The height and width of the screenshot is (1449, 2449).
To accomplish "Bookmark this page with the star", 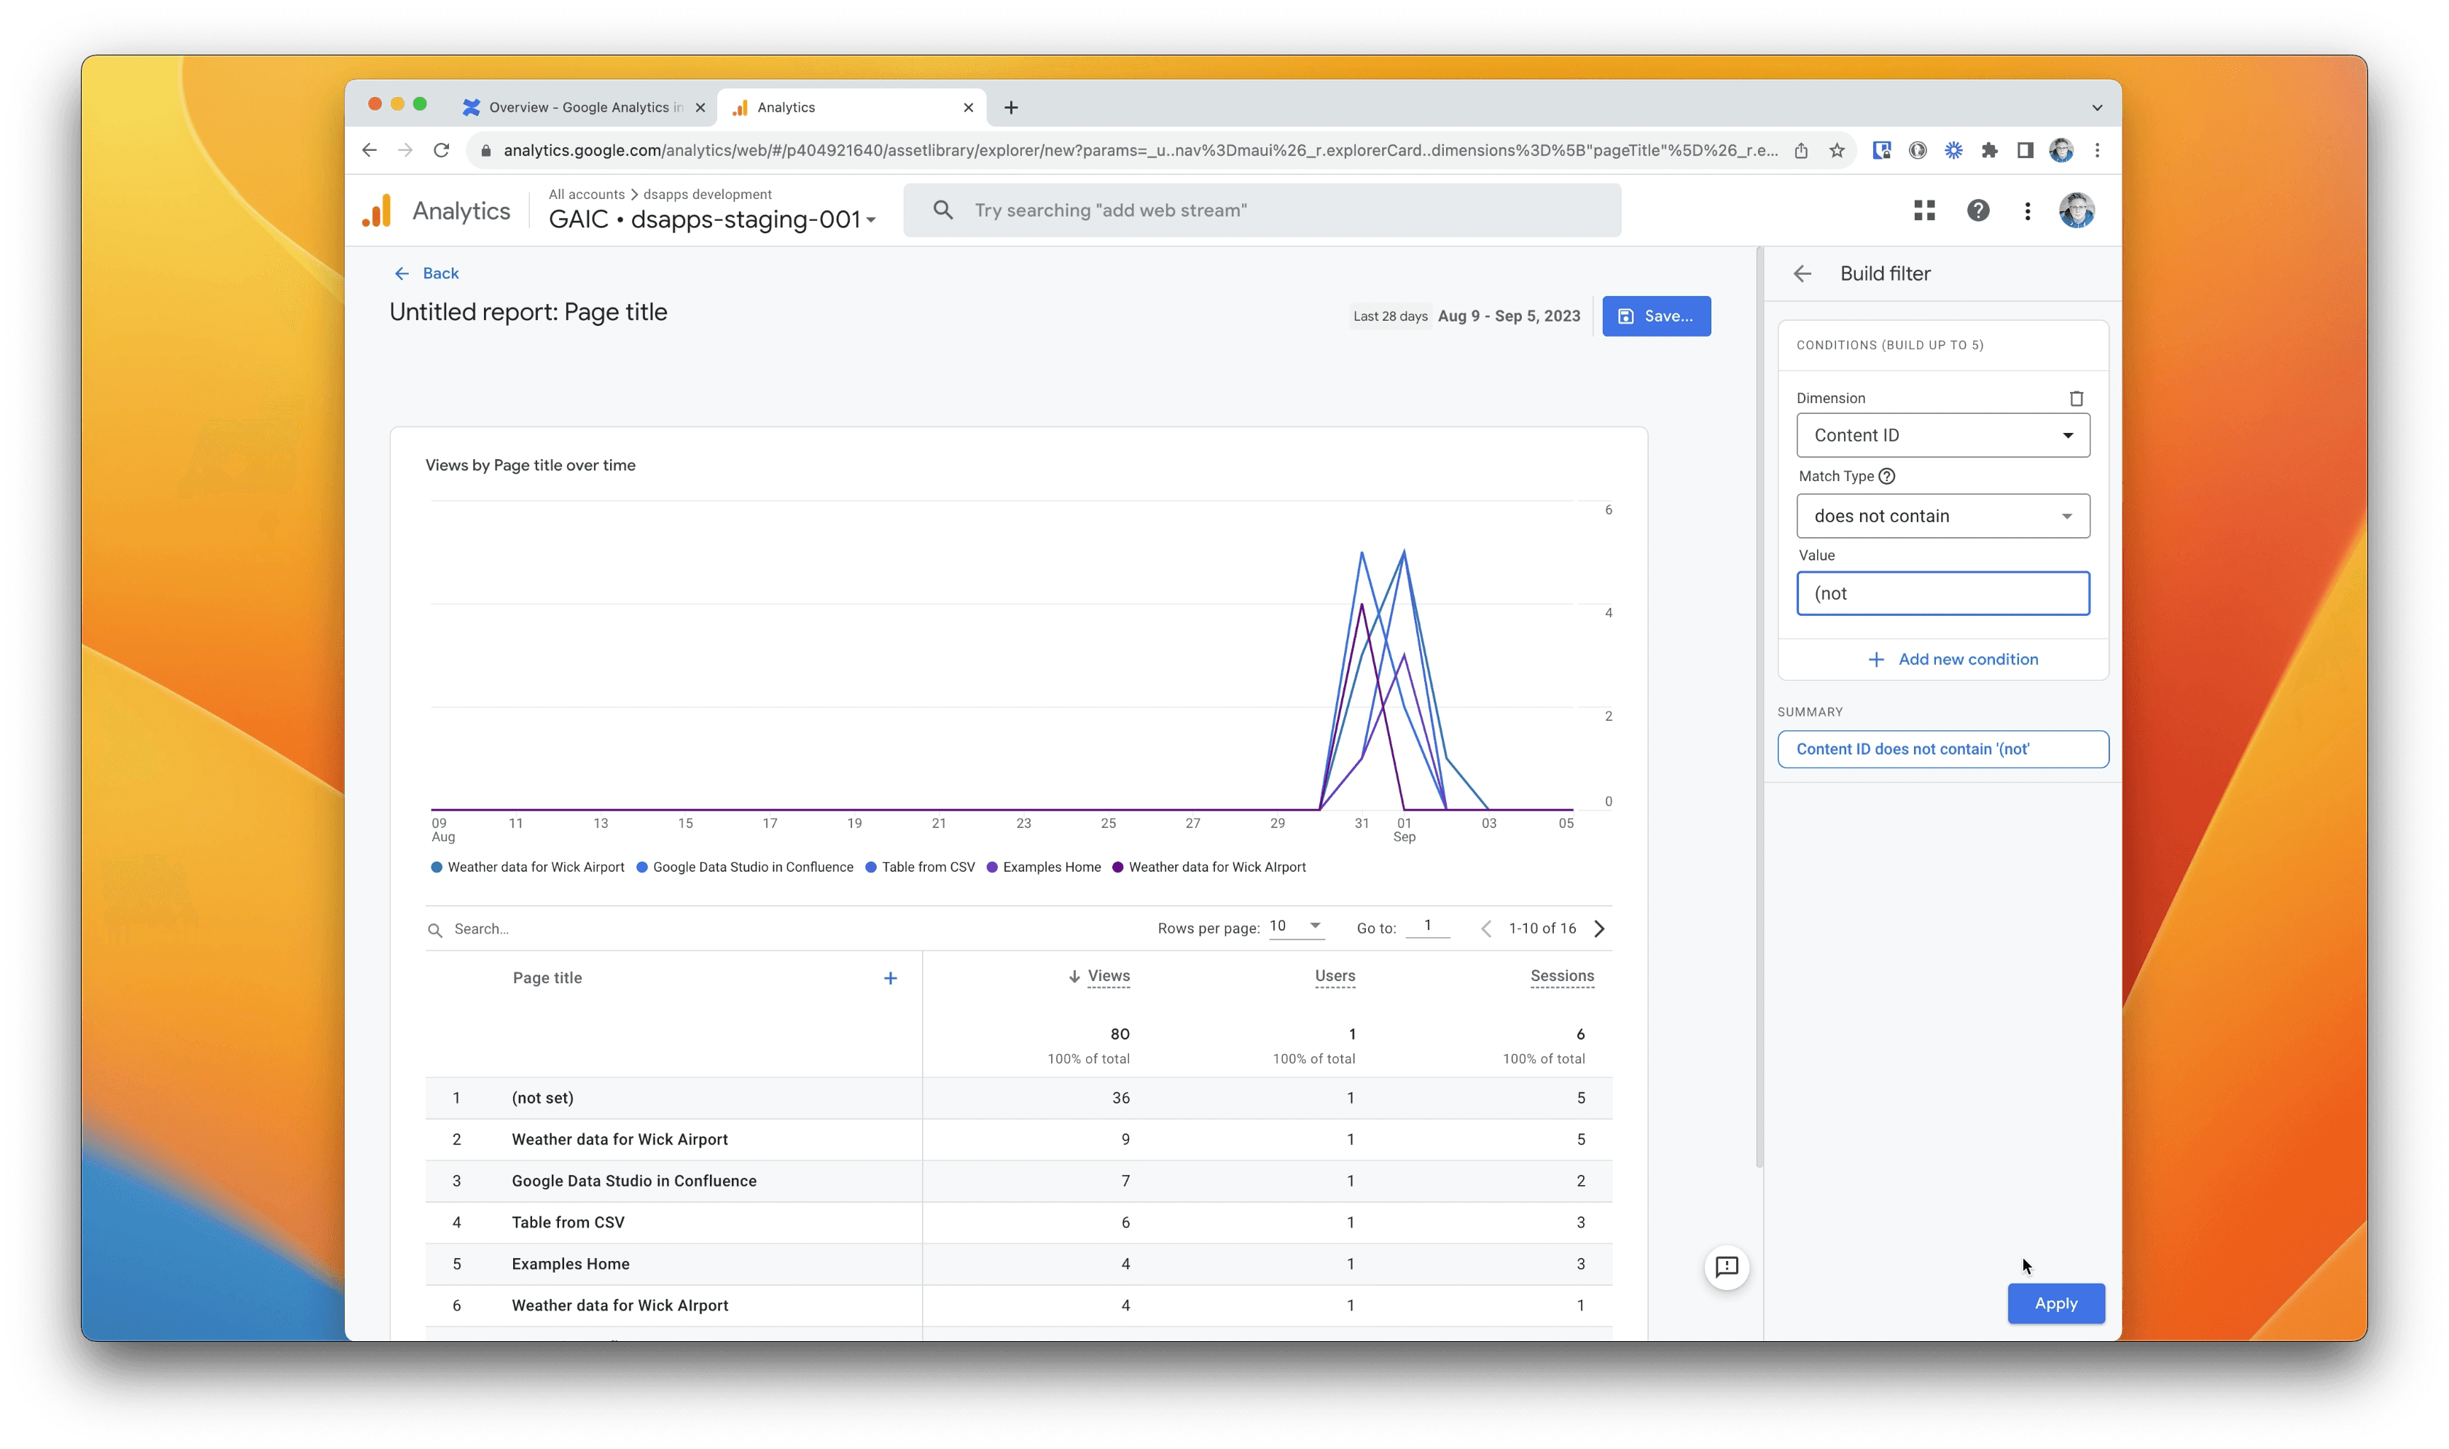I will pos(1837,150).
